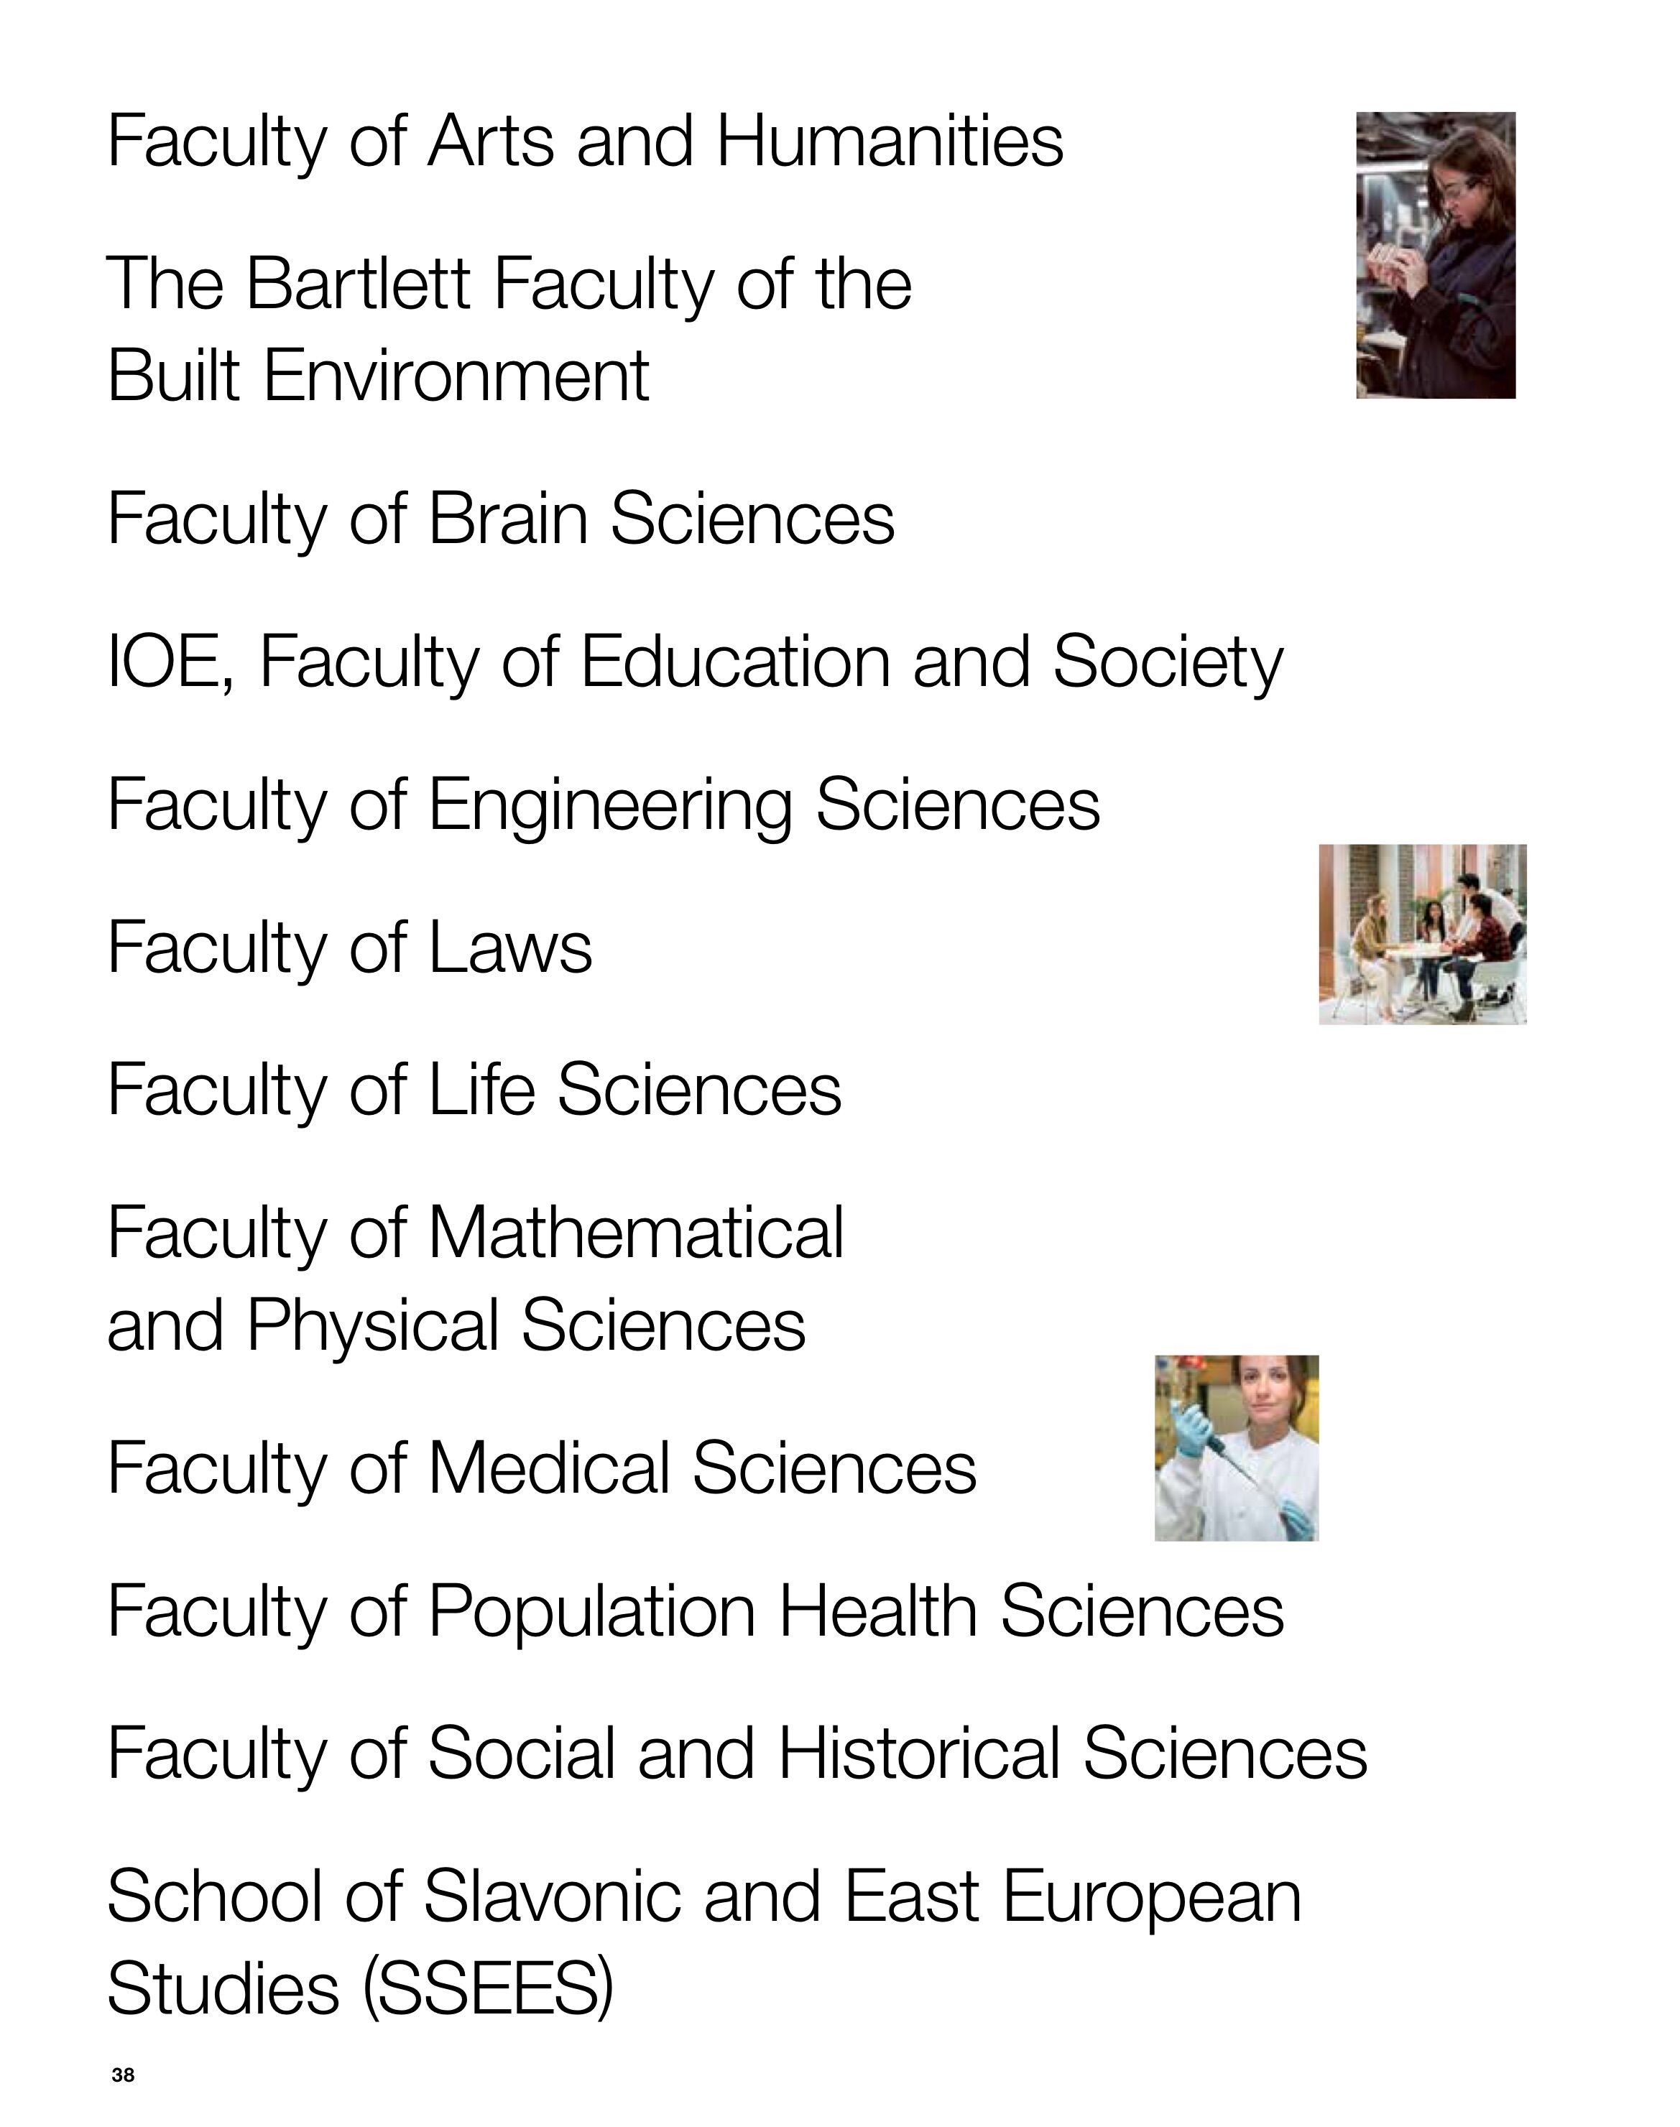
Task: Select Faculty of Mathematical and Physical Sciences
Action: [x=475, y=1279]
